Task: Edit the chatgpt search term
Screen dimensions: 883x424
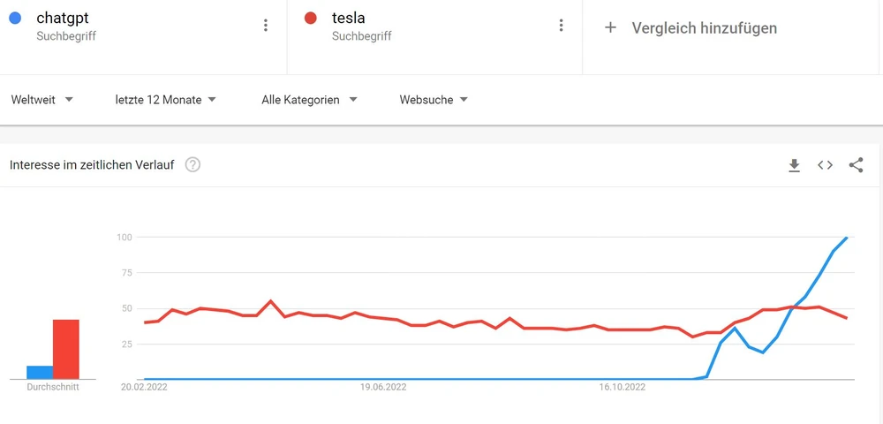Action: [63, 18]
